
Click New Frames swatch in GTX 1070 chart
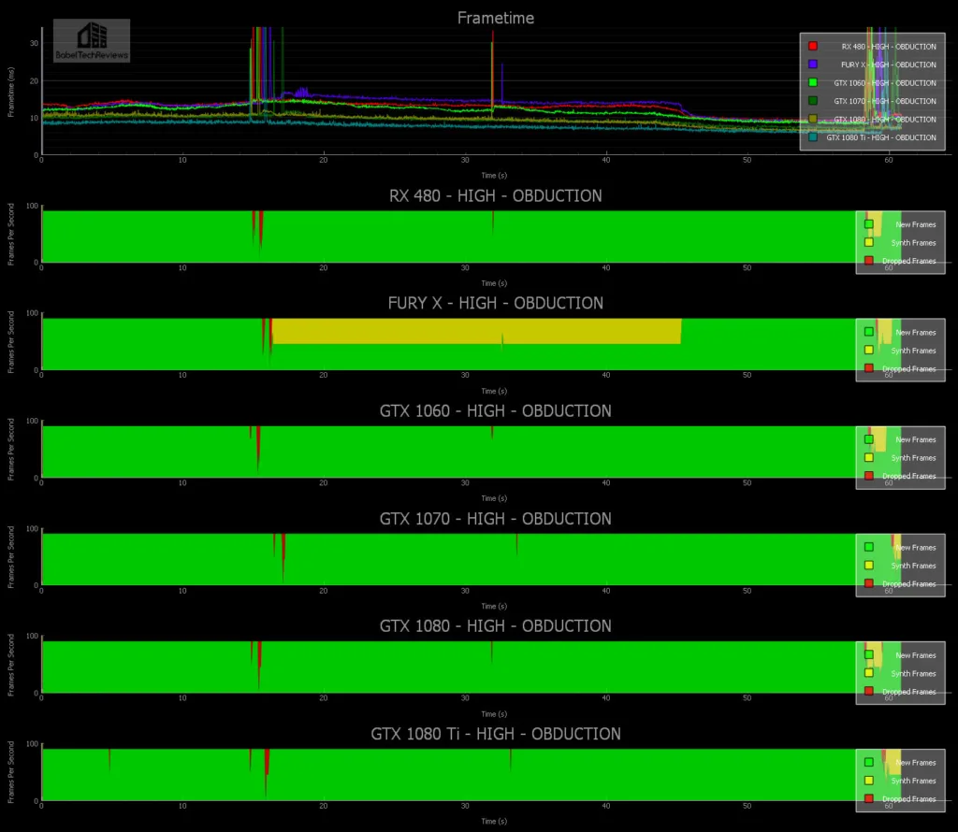[x=869, y=548]
